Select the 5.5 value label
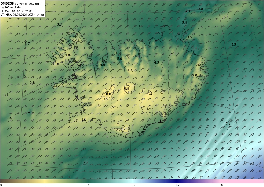Image resolution: width=264 pixels, height=187 pixels. click(234, 45)
